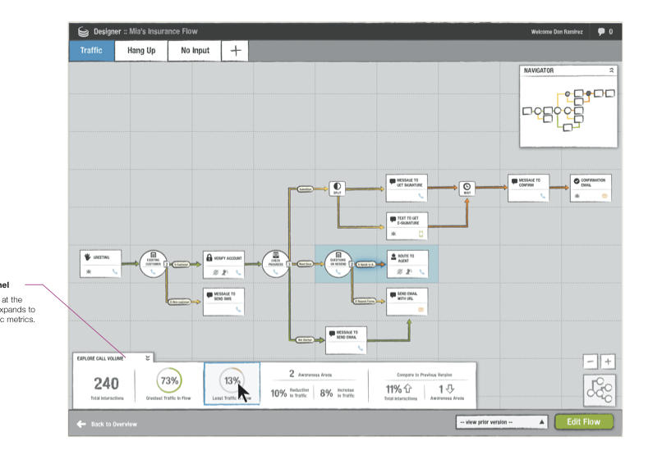
Task: Click the Mia's Insurance Flow title
Action: click(x=163, y=32)
